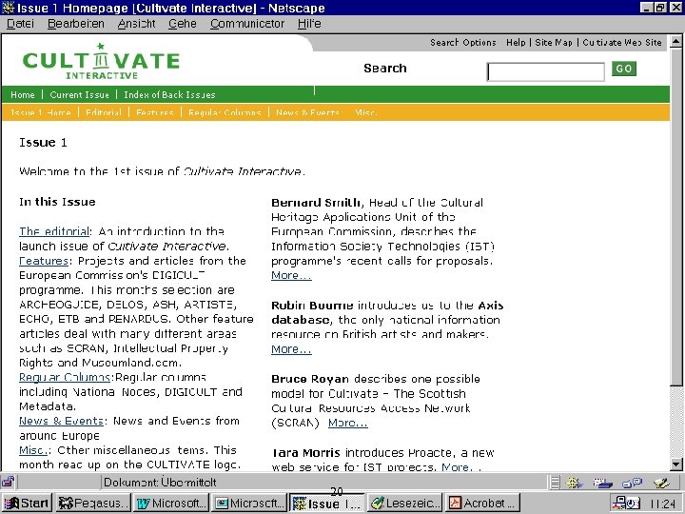The width and height of the screenshot is (685, 514).
Task: Open the Composer component bar icon
Action: pos(662,483)
